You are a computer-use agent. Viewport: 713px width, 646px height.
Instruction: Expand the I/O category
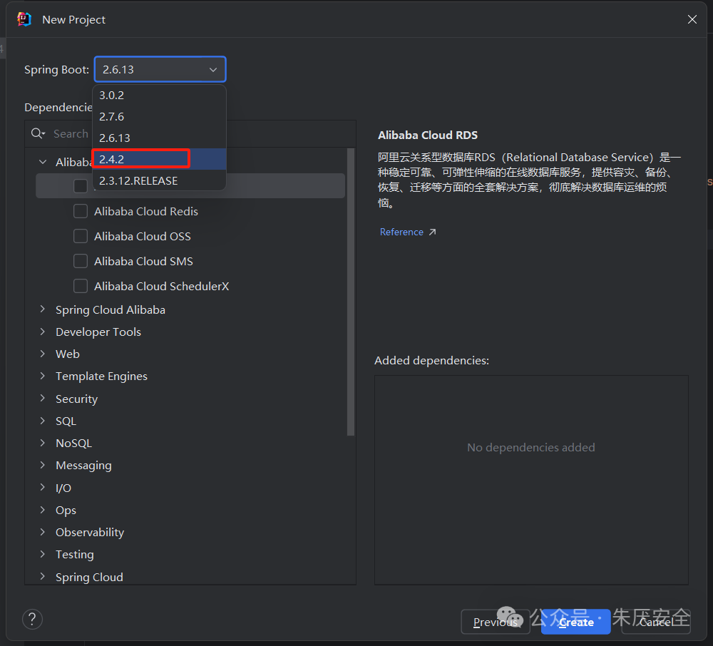[x=43, y=487]
